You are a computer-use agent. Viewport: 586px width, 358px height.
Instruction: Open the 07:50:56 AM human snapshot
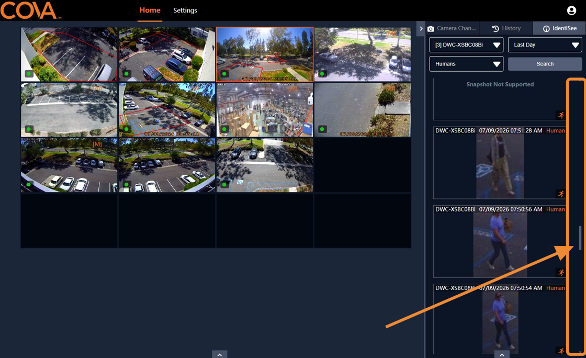click(x=500, y=245)
